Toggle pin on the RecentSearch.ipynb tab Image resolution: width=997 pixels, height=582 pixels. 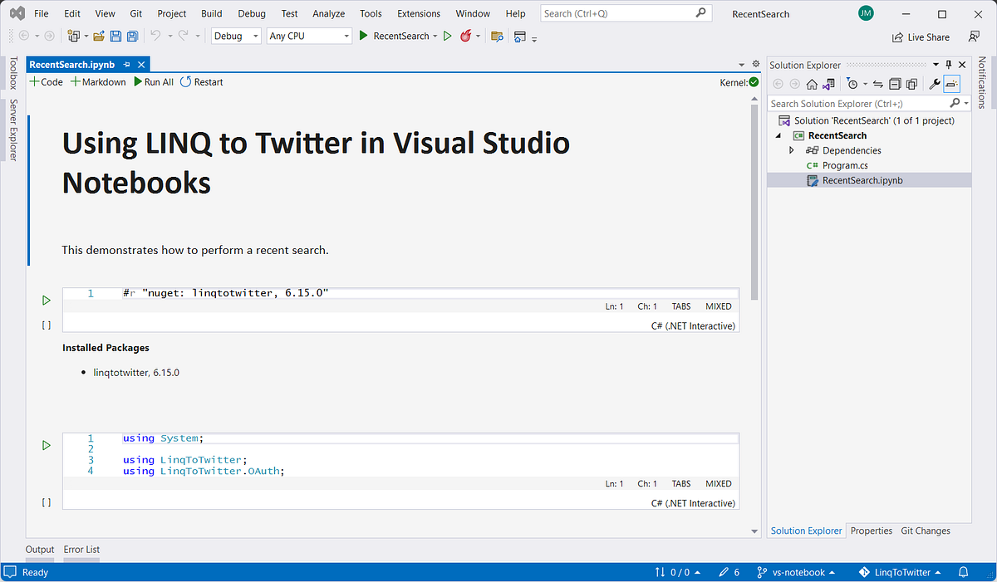pyautogui.click(x=127, y=65)
